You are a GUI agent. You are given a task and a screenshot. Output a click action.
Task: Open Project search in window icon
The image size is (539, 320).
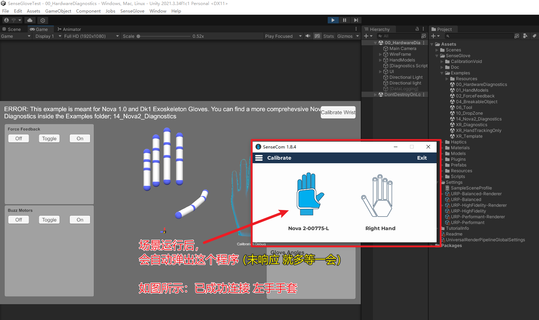point(517,36)
